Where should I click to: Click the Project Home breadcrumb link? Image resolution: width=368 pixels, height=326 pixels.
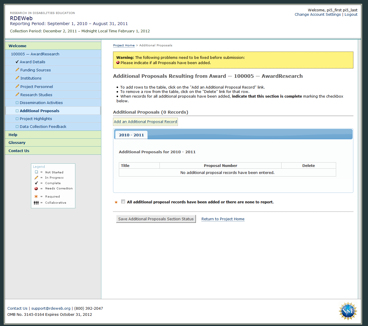tap(124, 45)
